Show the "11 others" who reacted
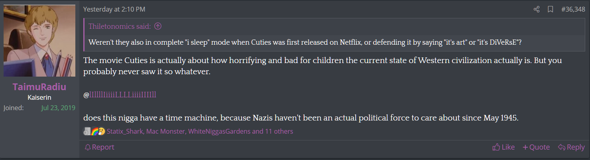590x160 pixels. click(279, 131)
